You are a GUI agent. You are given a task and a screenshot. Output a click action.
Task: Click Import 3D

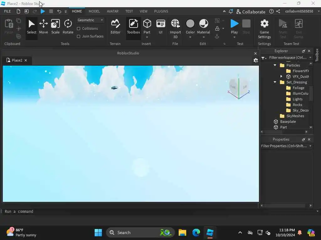[175, 28]
